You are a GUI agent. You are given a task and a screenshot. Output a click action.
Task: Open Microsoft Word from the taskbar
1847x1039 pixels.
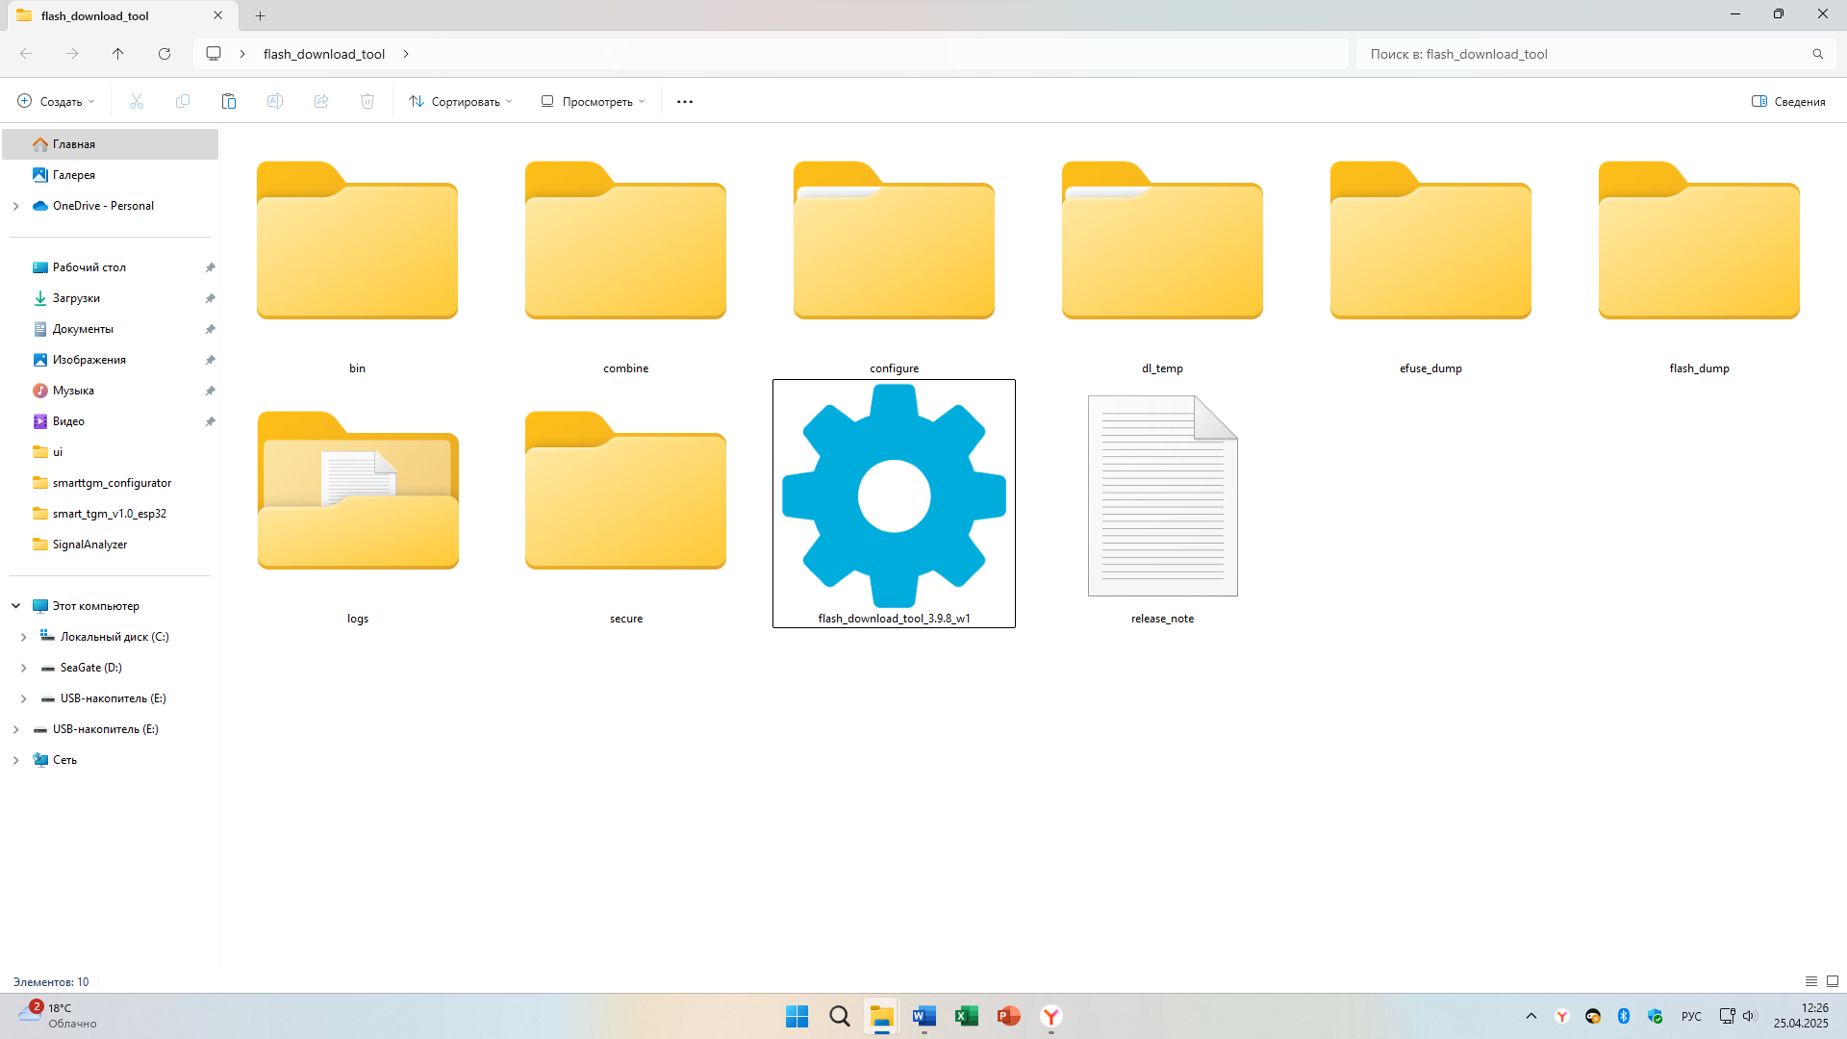pyautogui.click(x=923, y=1016)
